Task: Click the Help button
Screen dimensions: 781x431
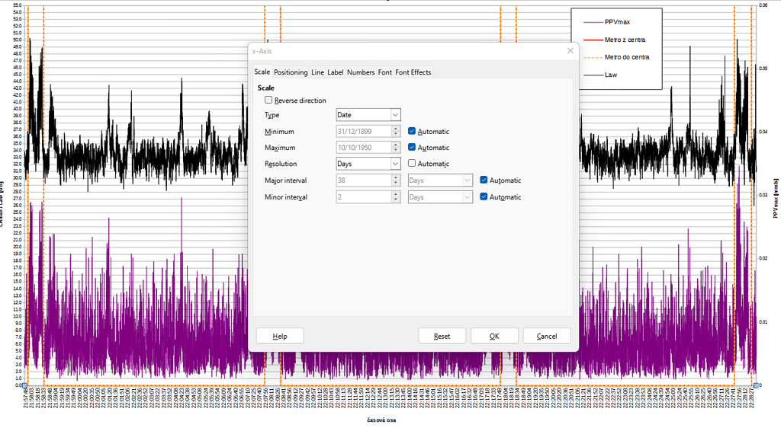Action: tap(280, 336)
